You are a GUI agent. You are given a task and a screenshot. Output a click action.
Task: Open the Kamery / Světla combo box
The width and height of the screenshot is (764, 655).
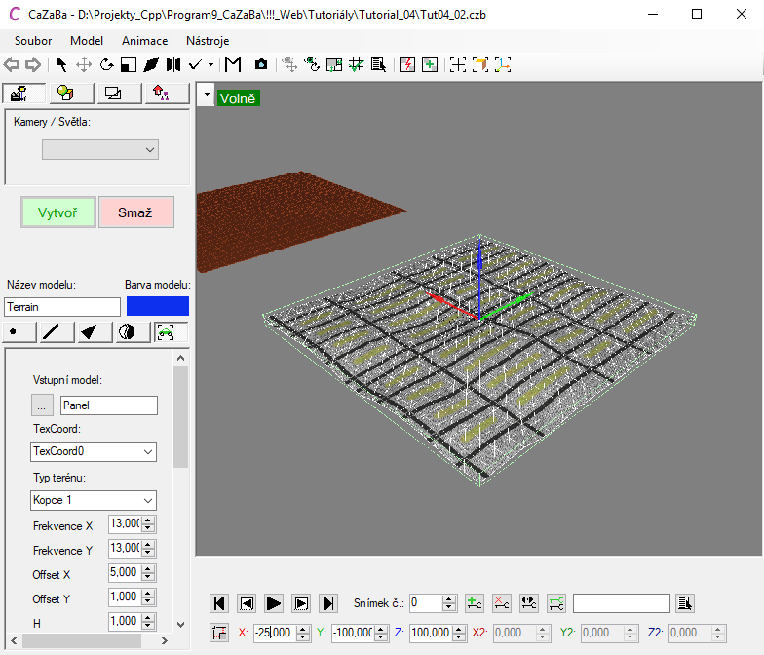99,149
